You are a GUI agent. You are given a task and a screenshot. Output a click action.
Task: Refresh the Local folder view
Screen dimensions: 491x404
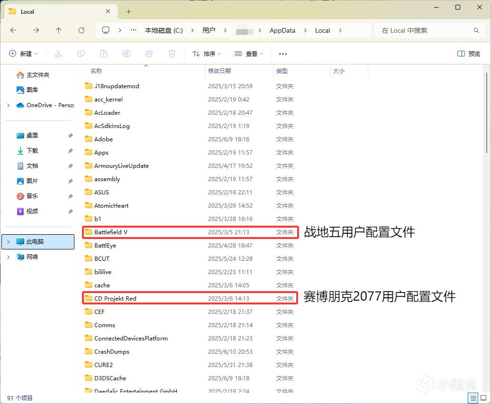coord(82,30)
